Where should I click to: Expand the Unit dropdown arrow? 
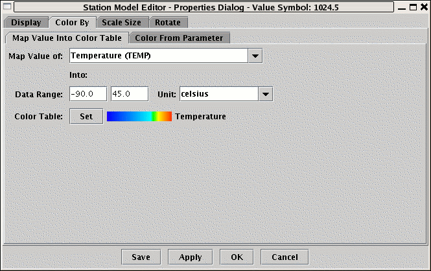[265, 95]
